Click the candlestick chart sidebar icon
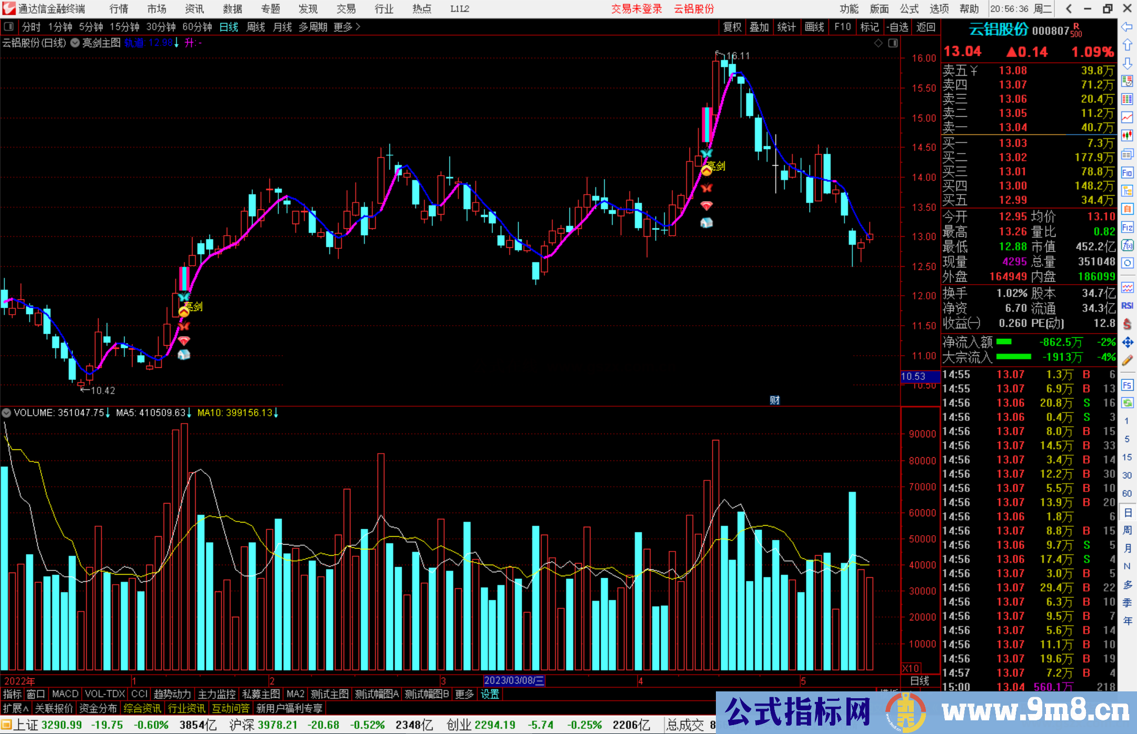This screenshot has height=734, width=1137. tap(1127, 135)
